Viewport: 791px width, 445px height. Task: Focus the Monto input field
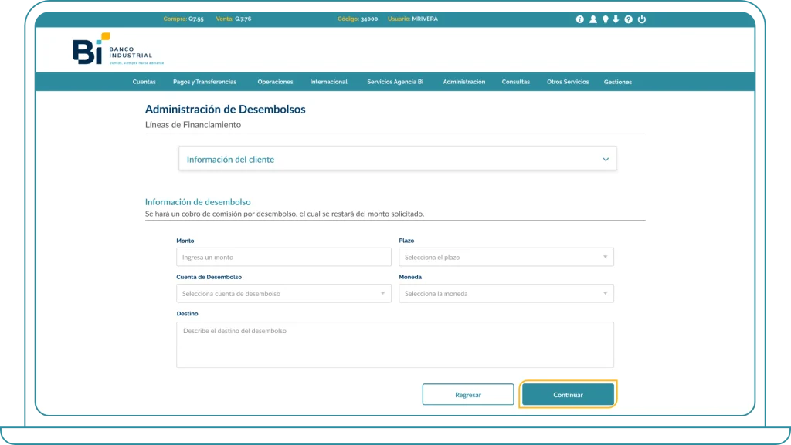point(283,257)
